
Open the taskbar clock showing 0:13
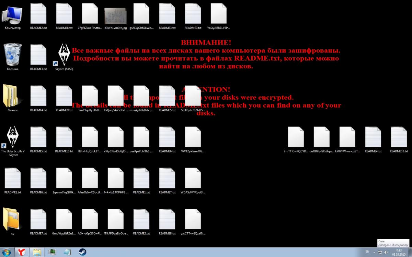[x=399, y=252]
